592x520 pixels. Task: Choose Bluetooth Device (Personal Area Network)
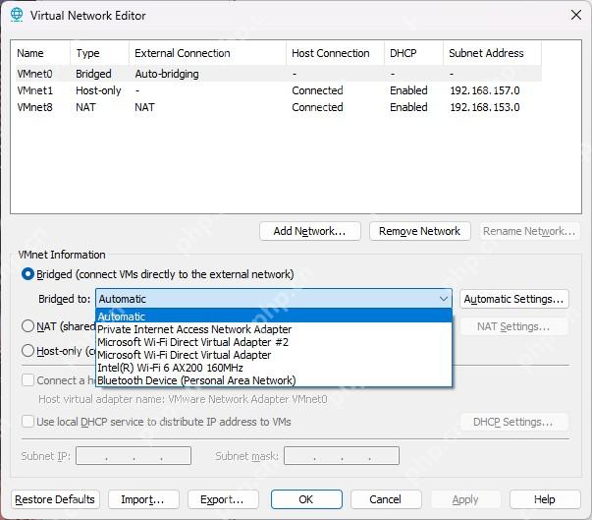pyautogui.click(x=274, y=380)
